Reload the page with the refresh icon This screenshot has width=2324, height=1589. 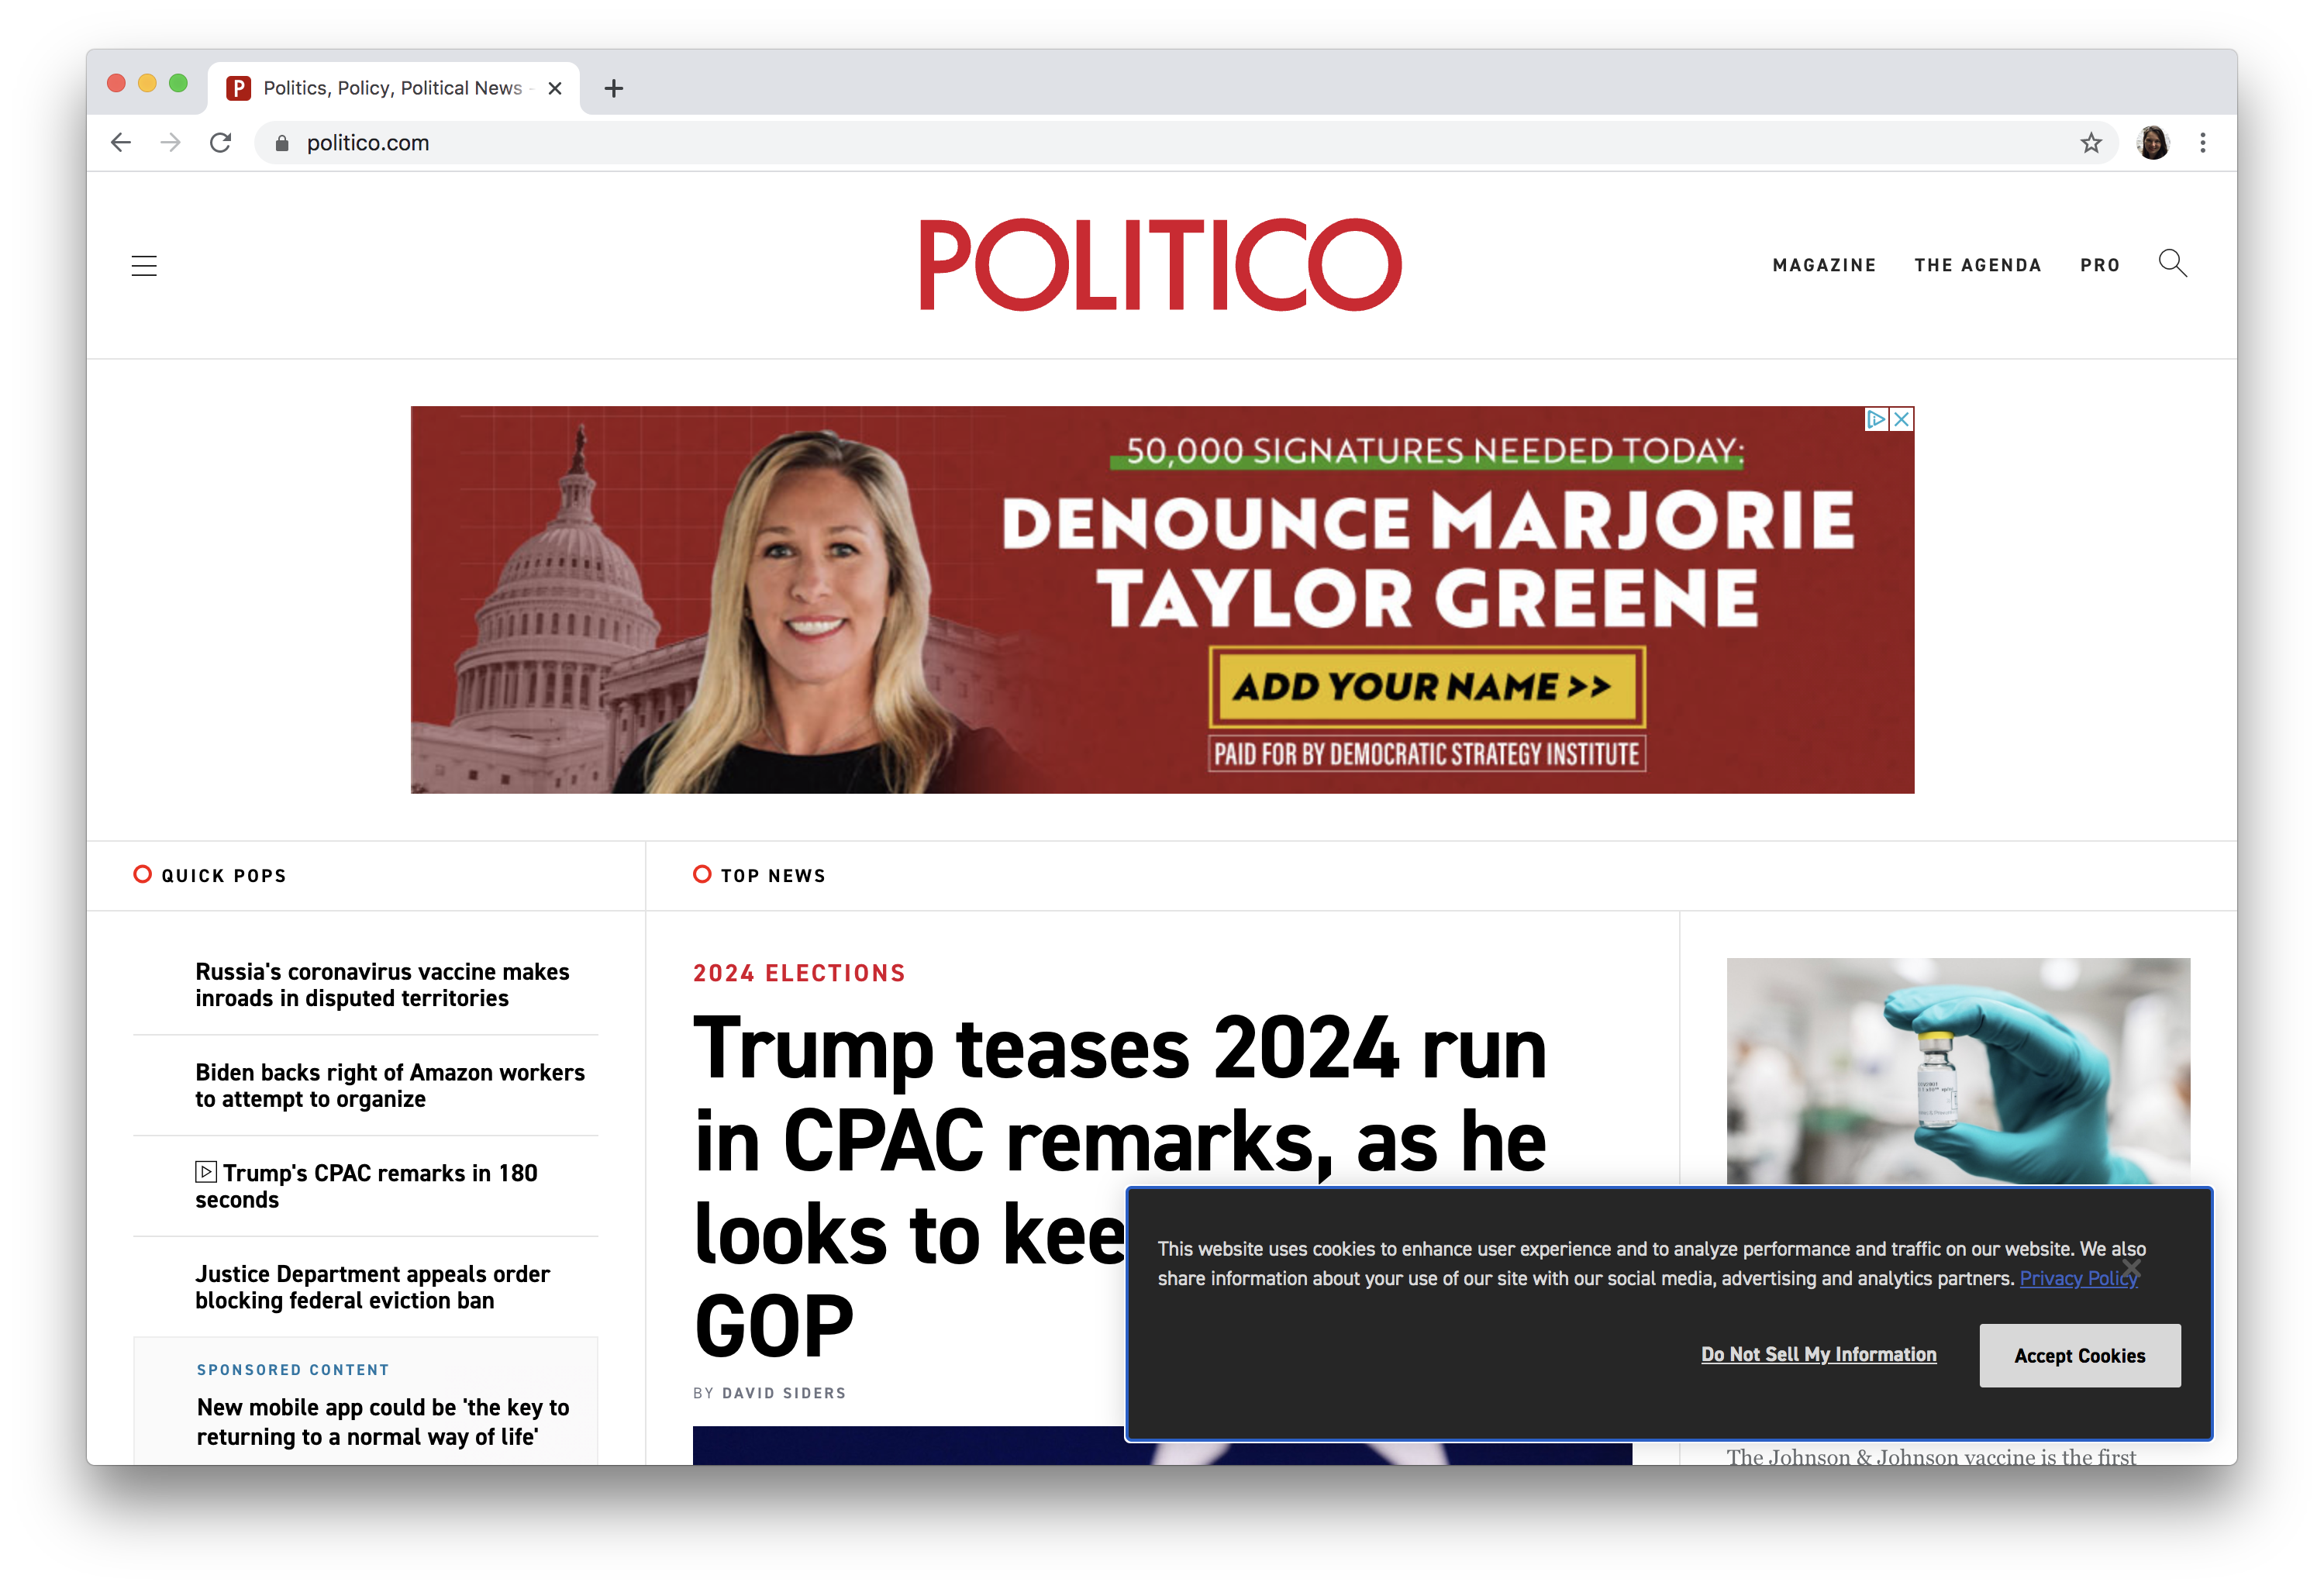tap(221, 143)
